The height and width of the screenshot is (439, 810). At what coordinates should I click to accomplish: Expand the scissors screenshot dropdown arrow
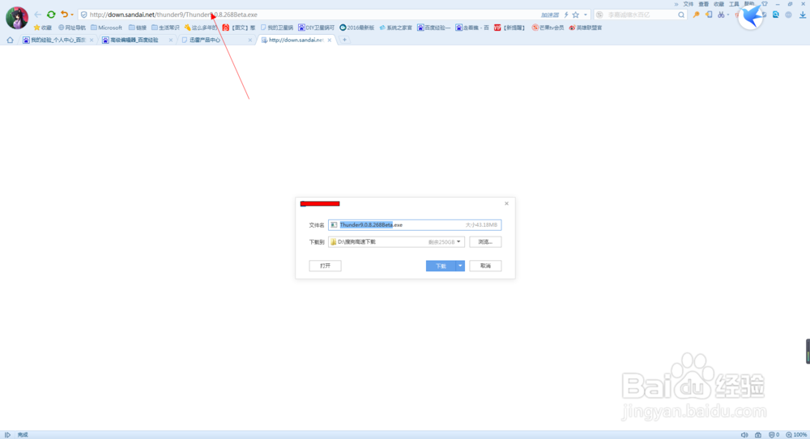728,15
